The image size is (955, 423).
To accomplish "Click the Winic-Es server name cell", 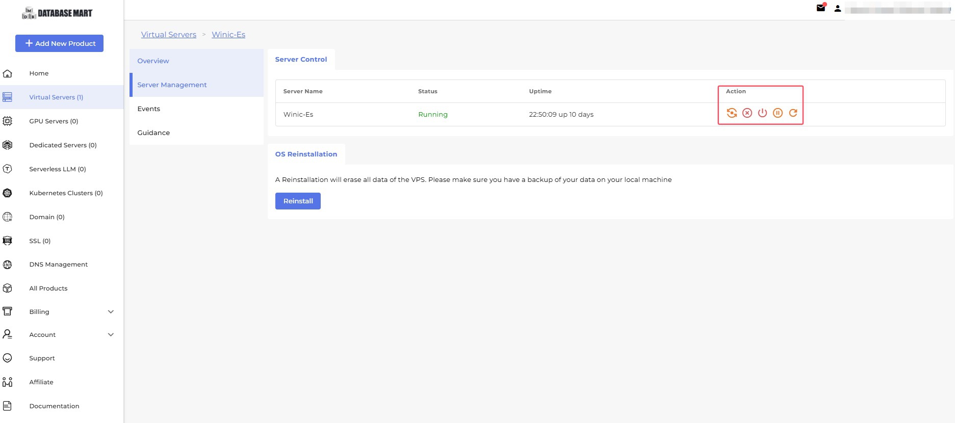I will tap(298, 114).
